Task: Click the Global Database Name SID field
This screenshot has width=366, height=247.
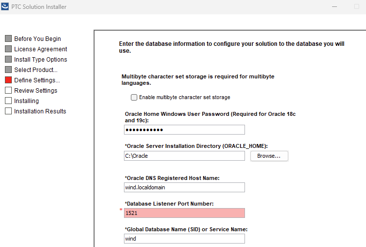Action: (184, 239)
